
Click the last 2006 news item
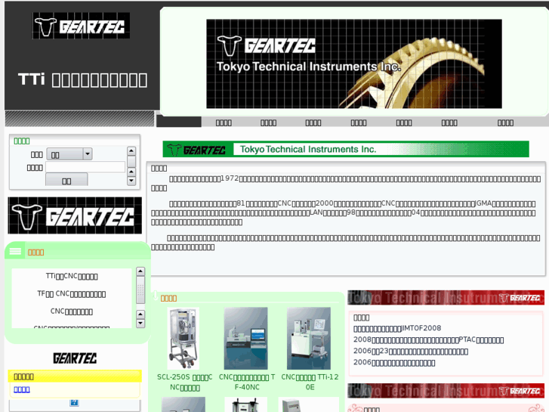point(394,362)
